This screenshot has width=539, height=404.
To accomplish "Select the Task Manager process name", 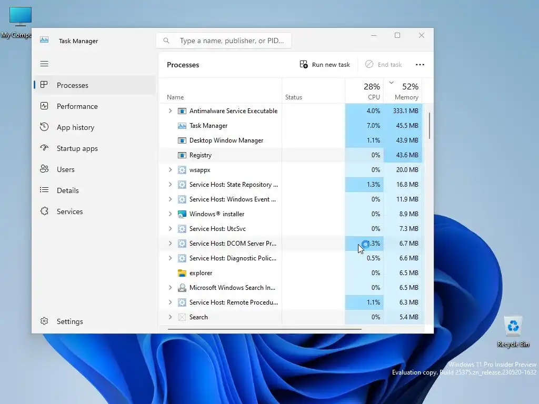I will click(x=208, y=126).
